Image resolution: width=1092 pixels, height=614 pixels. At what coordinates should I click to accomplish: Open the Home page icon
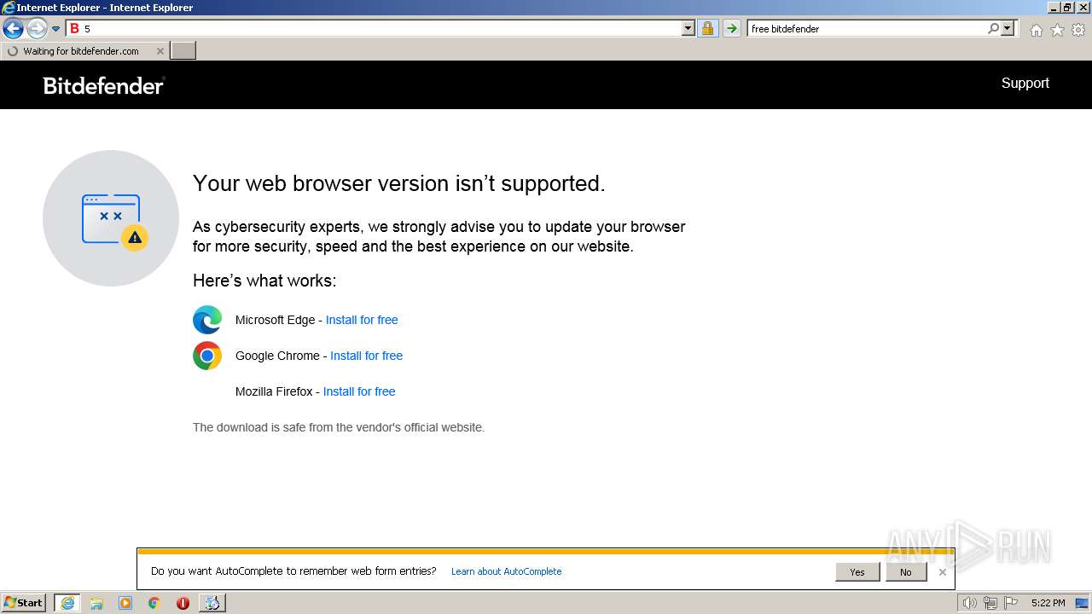tap(1036, 30)
